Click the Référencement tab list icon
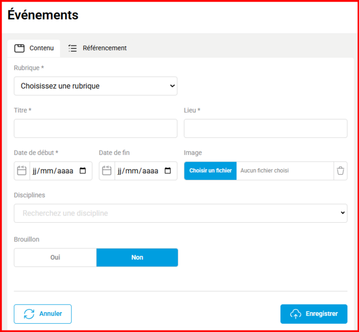The image size is (359, 332). coord(72,48)
